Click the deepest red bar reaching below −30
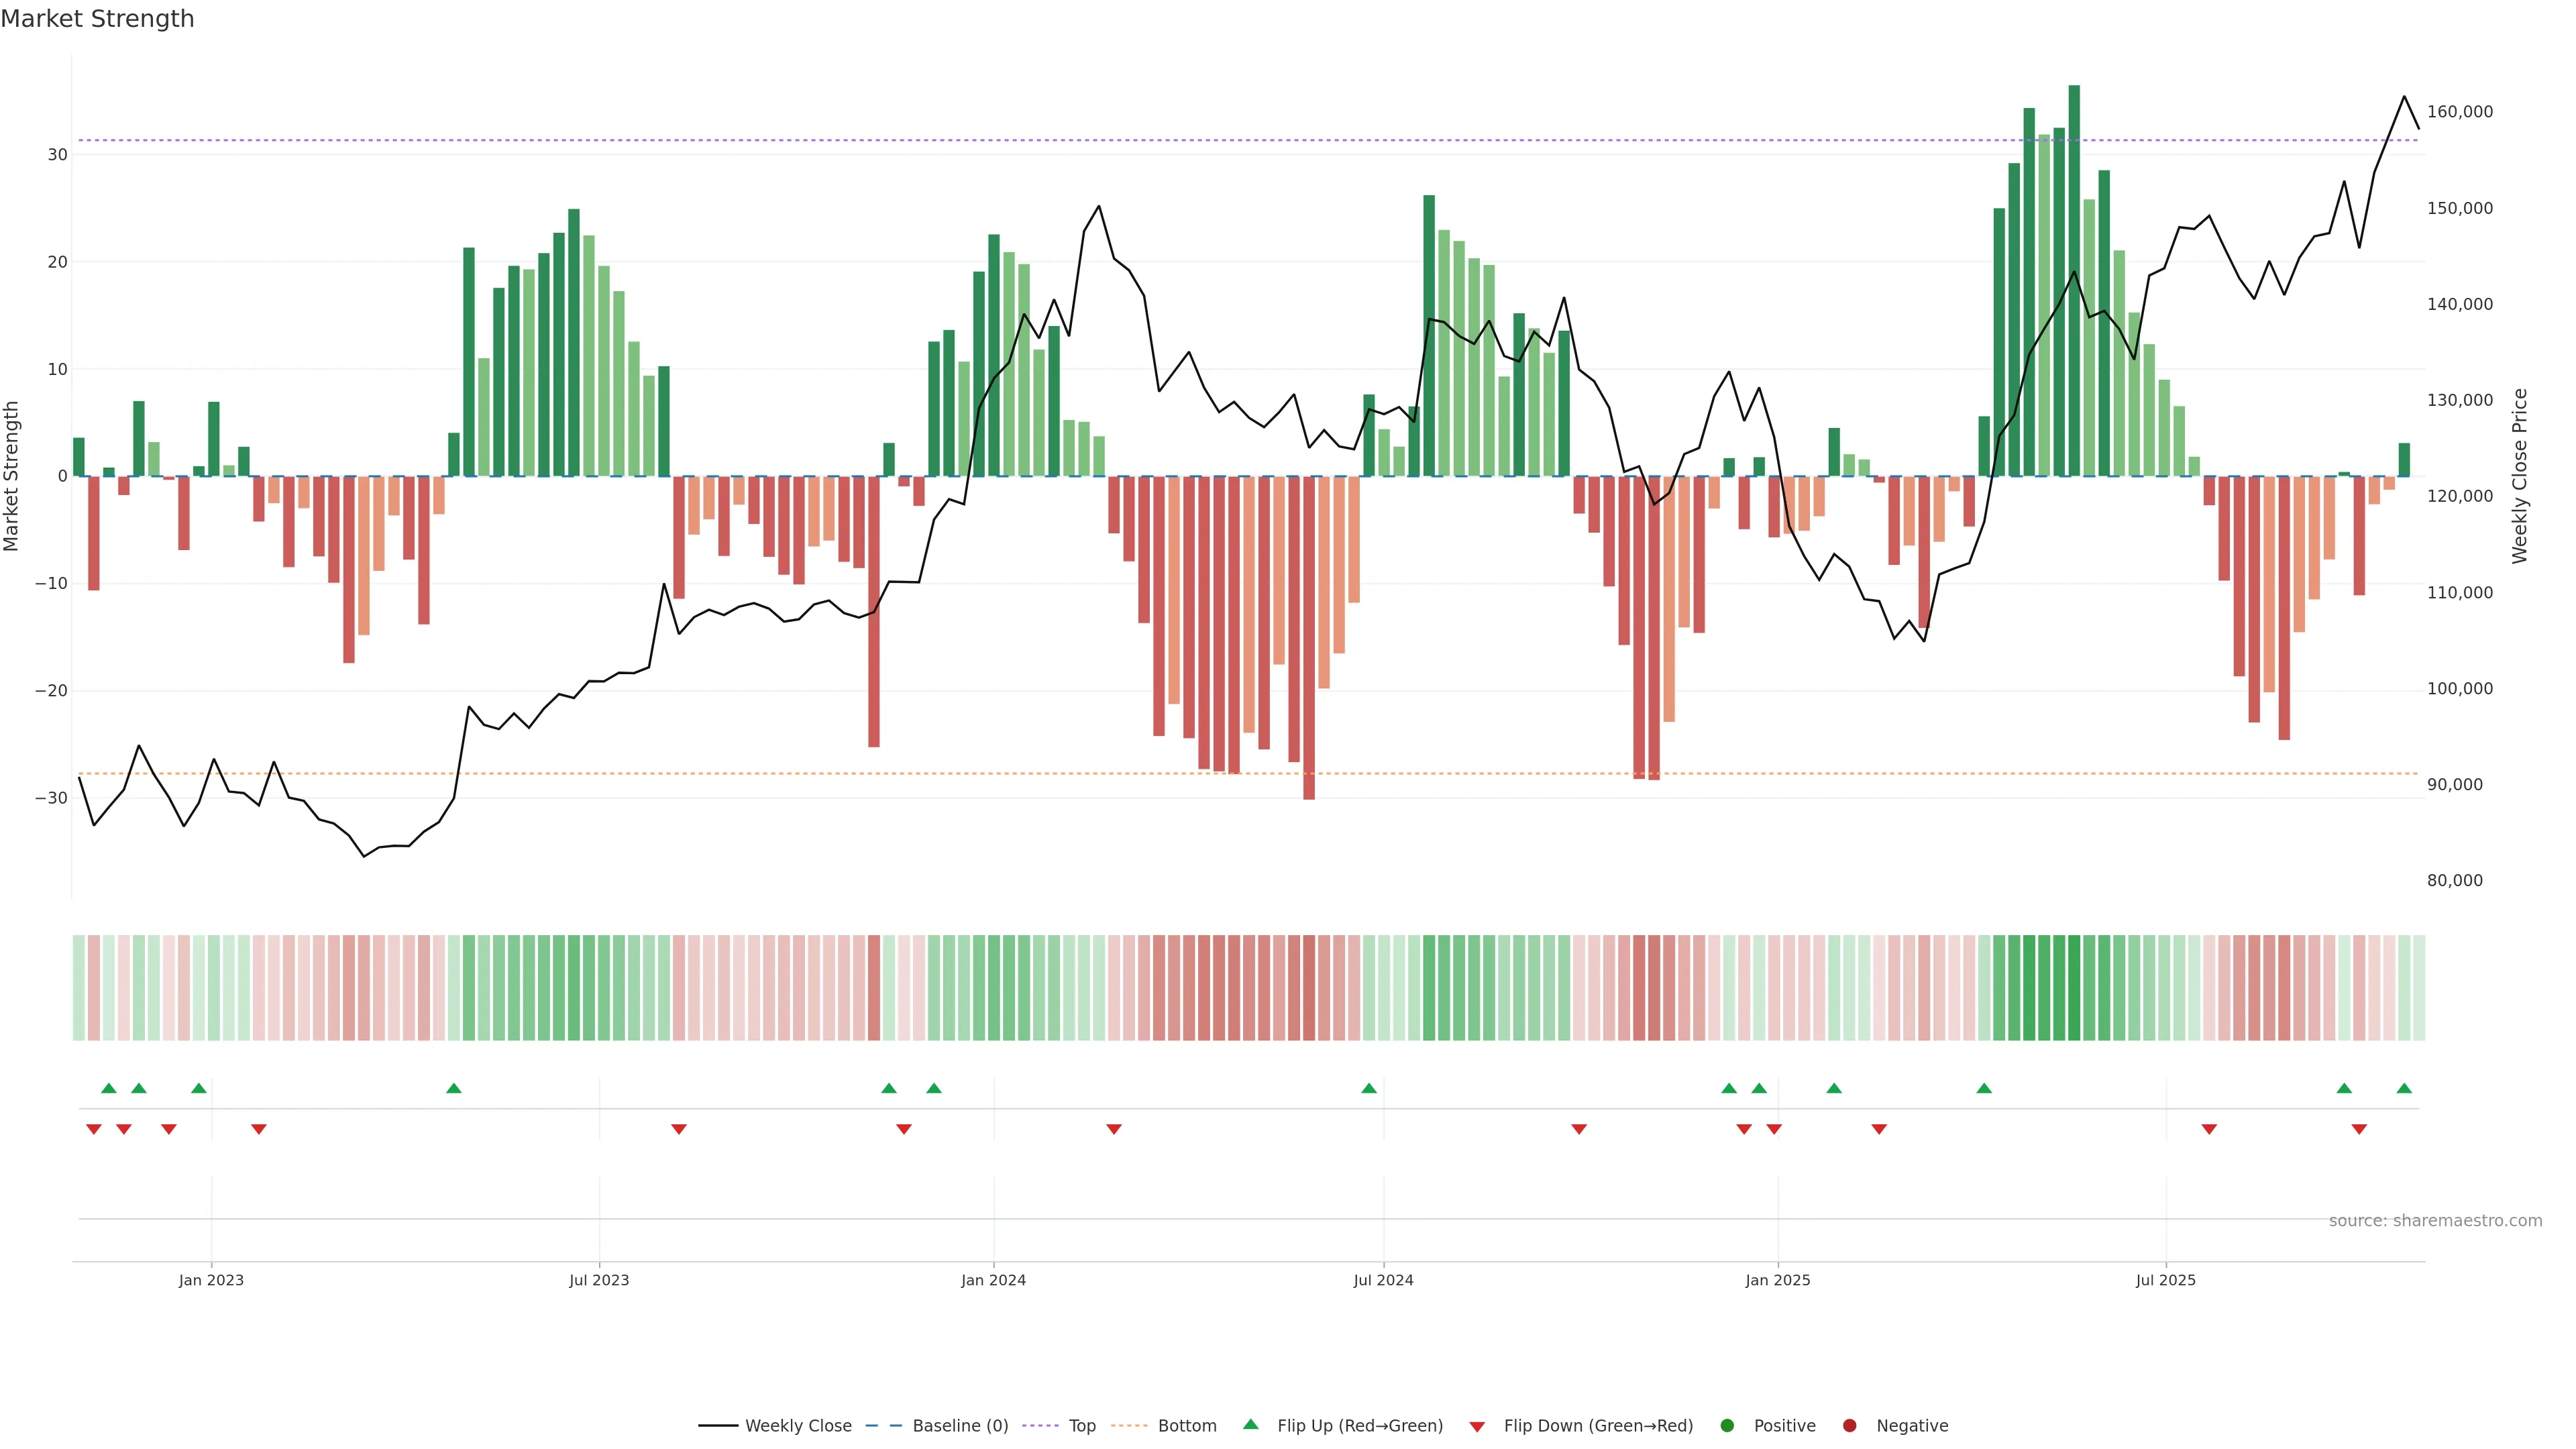The height and width of the screenshot is (1449, 2576). (x=1309, y=640)
